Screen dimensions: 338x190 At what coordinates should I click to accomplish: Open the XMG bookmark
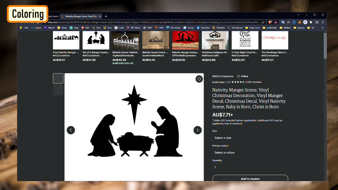point(148,28)
